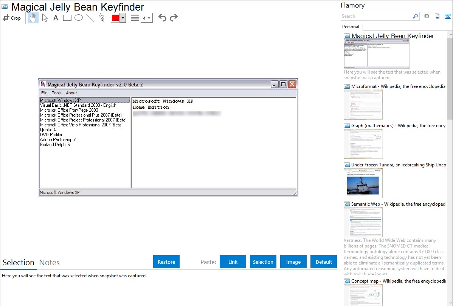Click the 'Microformat - Wikipedia' snapshot title
453x306 pixels.
[398, 86]
